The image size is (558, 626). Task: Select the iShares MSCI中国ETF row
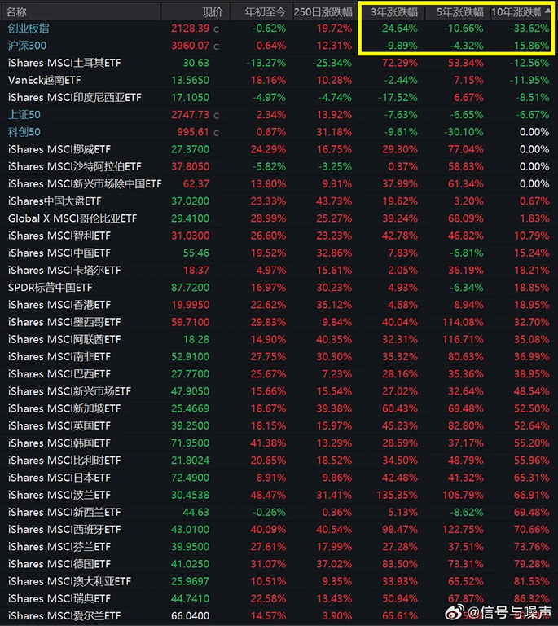279,253
